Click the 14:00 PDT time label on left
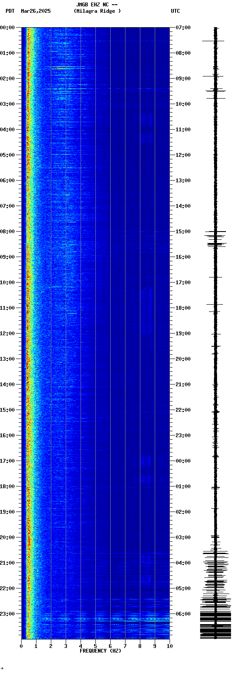This screenshot has height=673, width=234. [x=7, y=385]
